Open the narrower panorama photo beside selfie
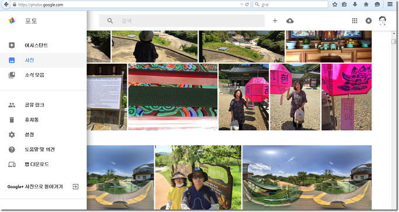This screenshot has width=399, height=212. [x=120, y=178]
